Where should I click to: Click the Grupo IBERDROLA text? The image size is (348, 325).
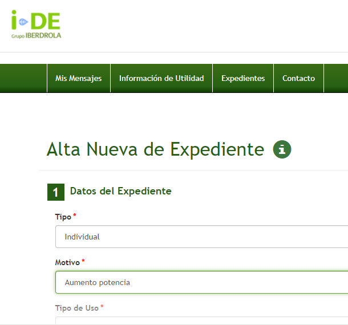(36, 35)
